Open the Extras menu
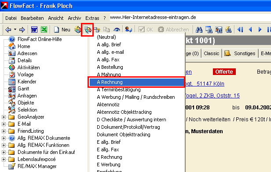Viewport: 271px width, 172px height. 92,18
